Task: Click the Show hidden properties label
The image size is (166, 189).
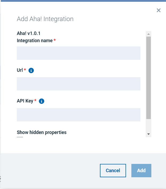Action: (x=42, y=132)
